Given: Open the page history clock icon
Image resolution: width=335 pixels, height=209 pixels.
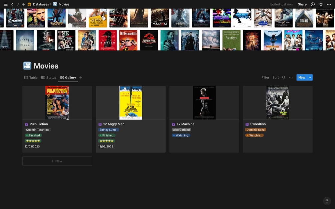Looking at the screenshot, I should [x=313, y=4].
